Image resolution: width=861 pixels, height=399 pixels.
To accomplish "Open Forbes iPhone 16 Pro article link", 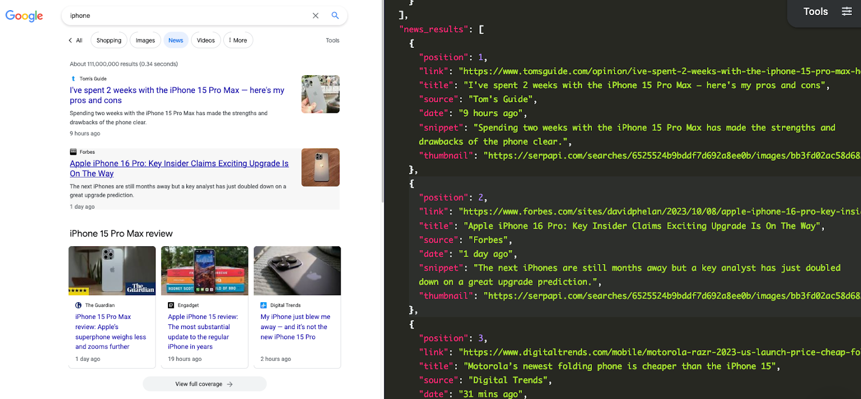I will 179,168.
